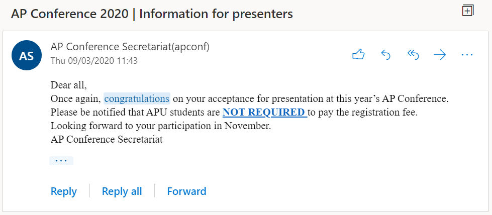This screenshot has height=215, width=492.
Task: Expand the hidden message history dots
Action: coord(61,161)
